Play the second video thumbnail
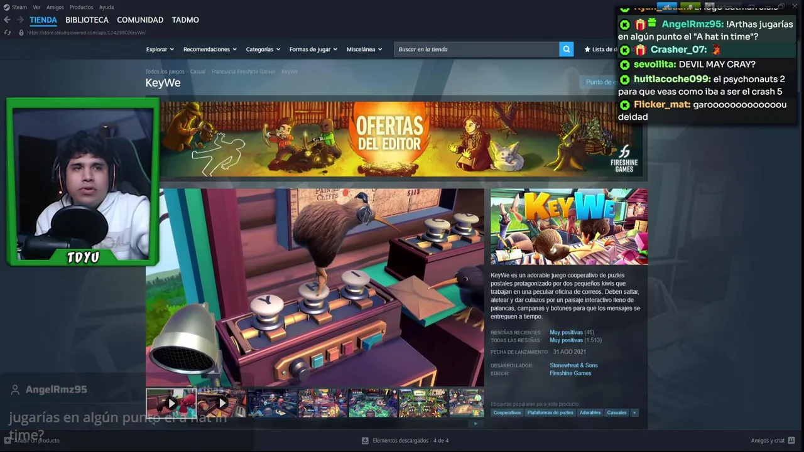This screenshot has height=452, width=804. 221,403
